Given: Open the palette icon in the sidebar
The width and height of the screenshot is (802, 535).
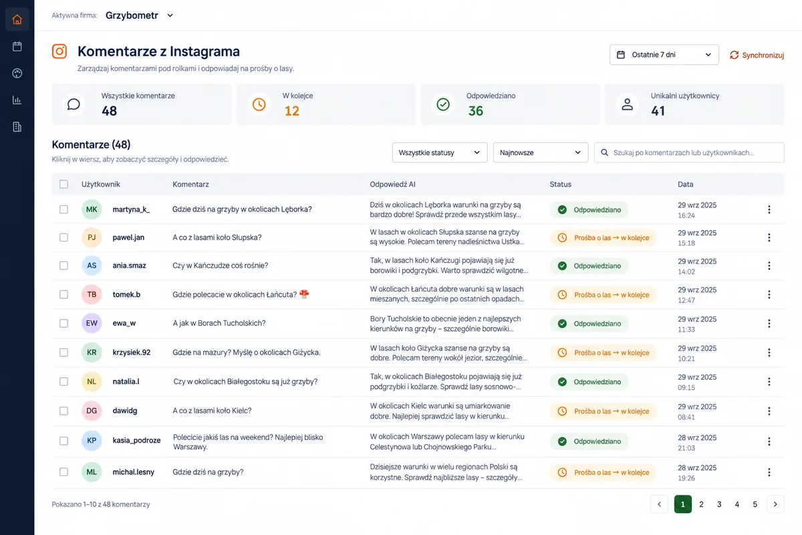Looking at the screenshot, I should (17, 74).
